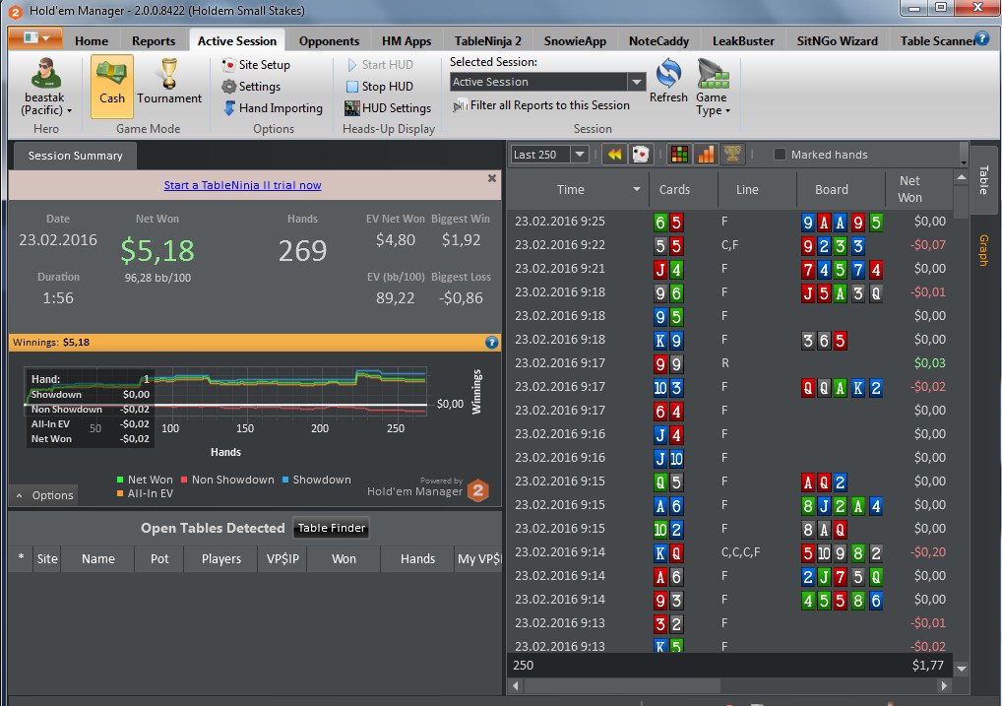This screenshot has width=1002, height=706.
Task: Click the graph help question mark icon
Action: click(491, 342)
